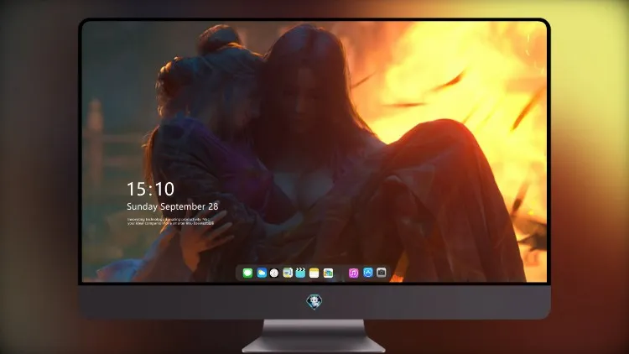Click the small tagline text under date

point(170,221)
